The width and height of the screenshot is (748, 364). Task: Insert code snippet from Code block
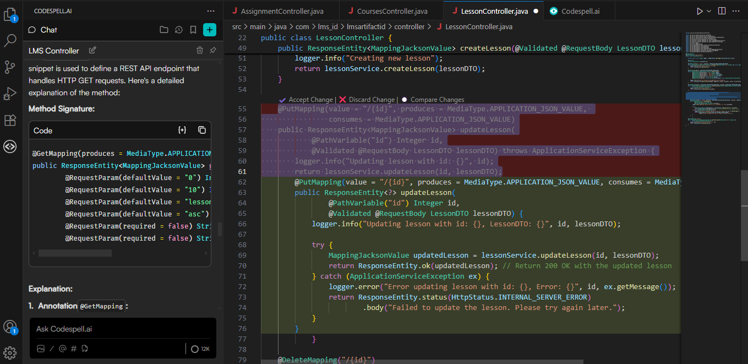coord(182,131)
